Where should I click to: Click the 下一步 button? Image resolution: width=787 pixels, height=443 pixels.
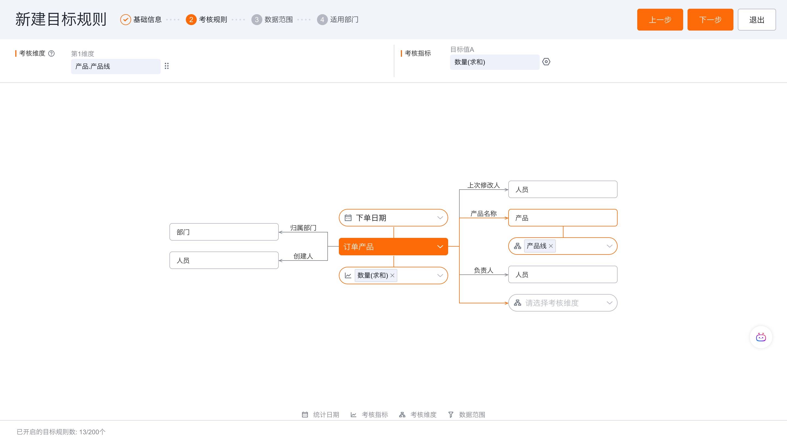click(x=710, y=20)
